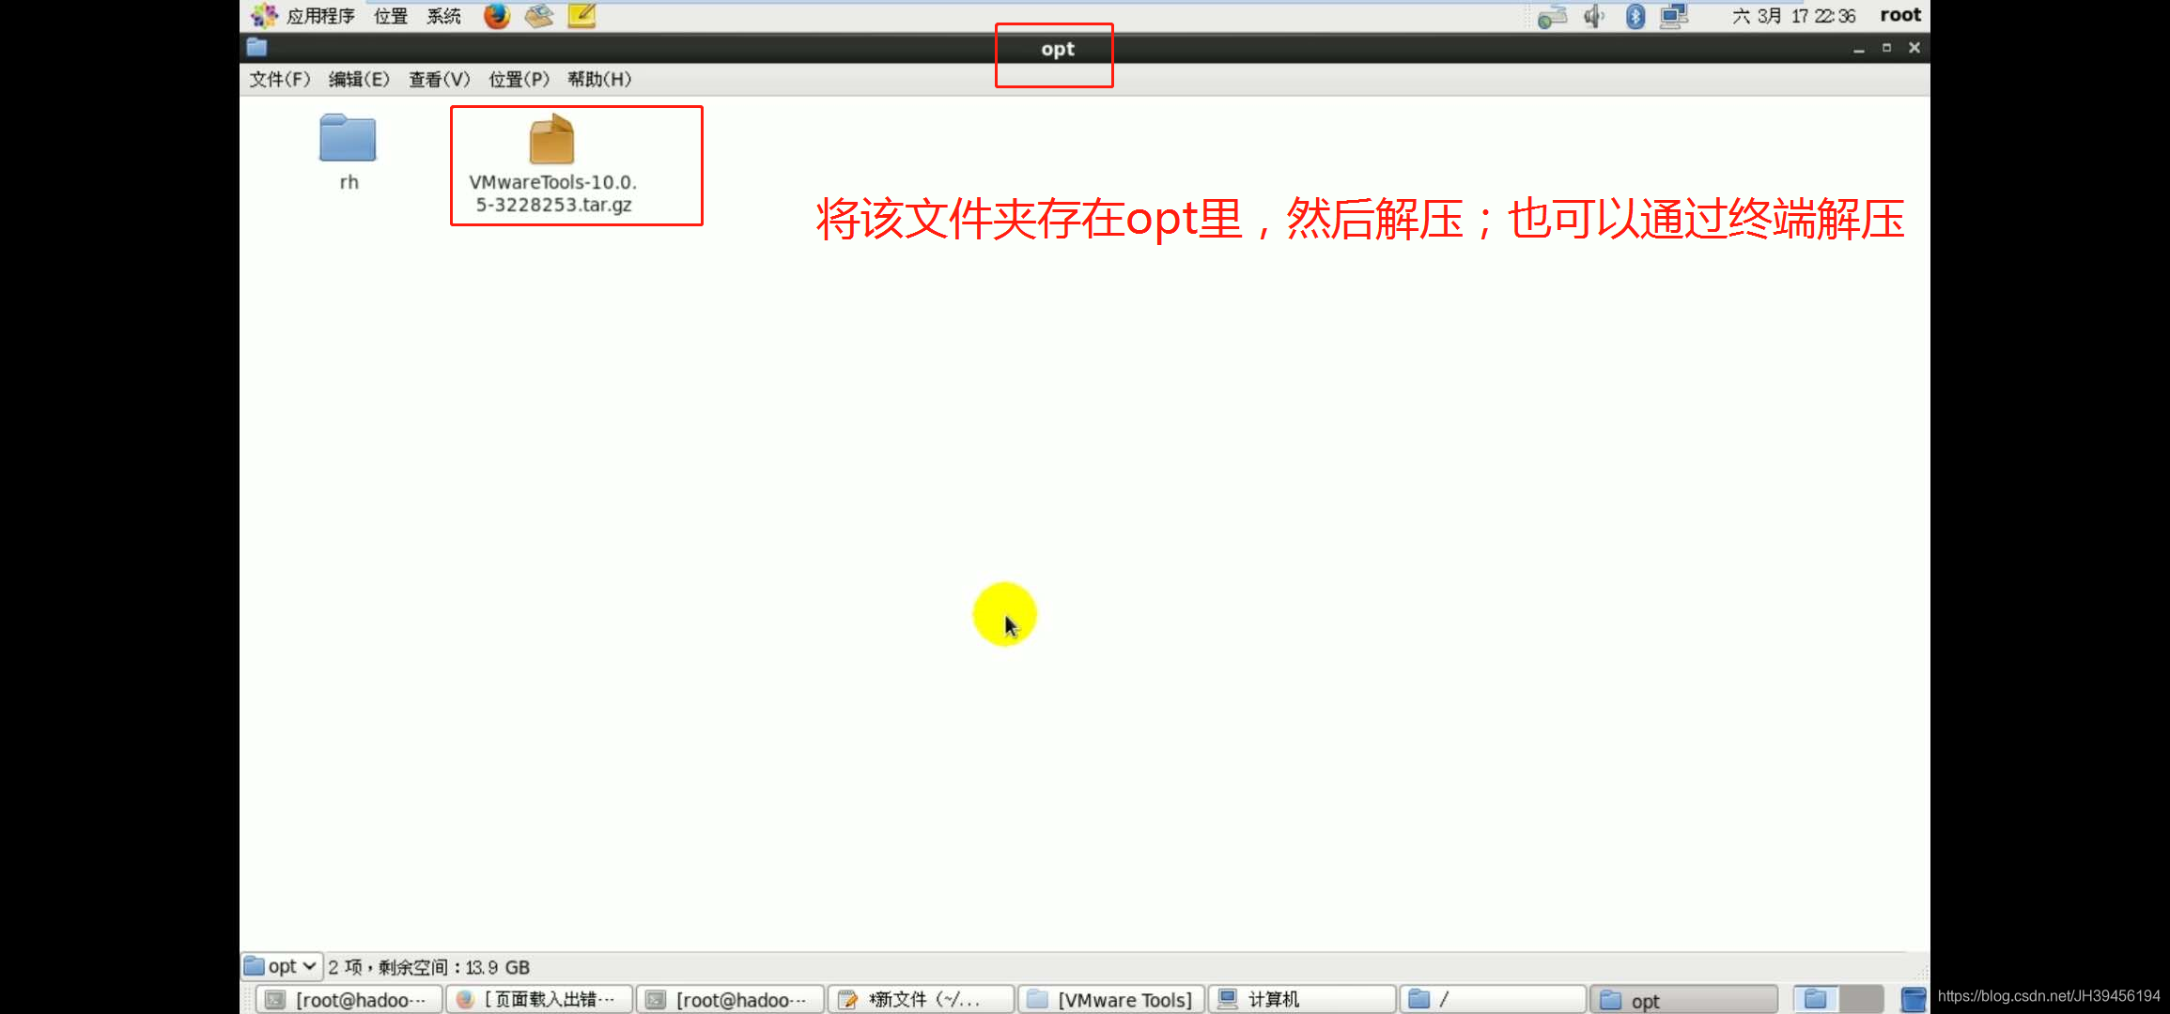Image resolution: width=2170 pixels, height=1014 pixels.
Task: Switch to the 页面载入出错 Firefox taskbar button
Action: point(539,1000)
